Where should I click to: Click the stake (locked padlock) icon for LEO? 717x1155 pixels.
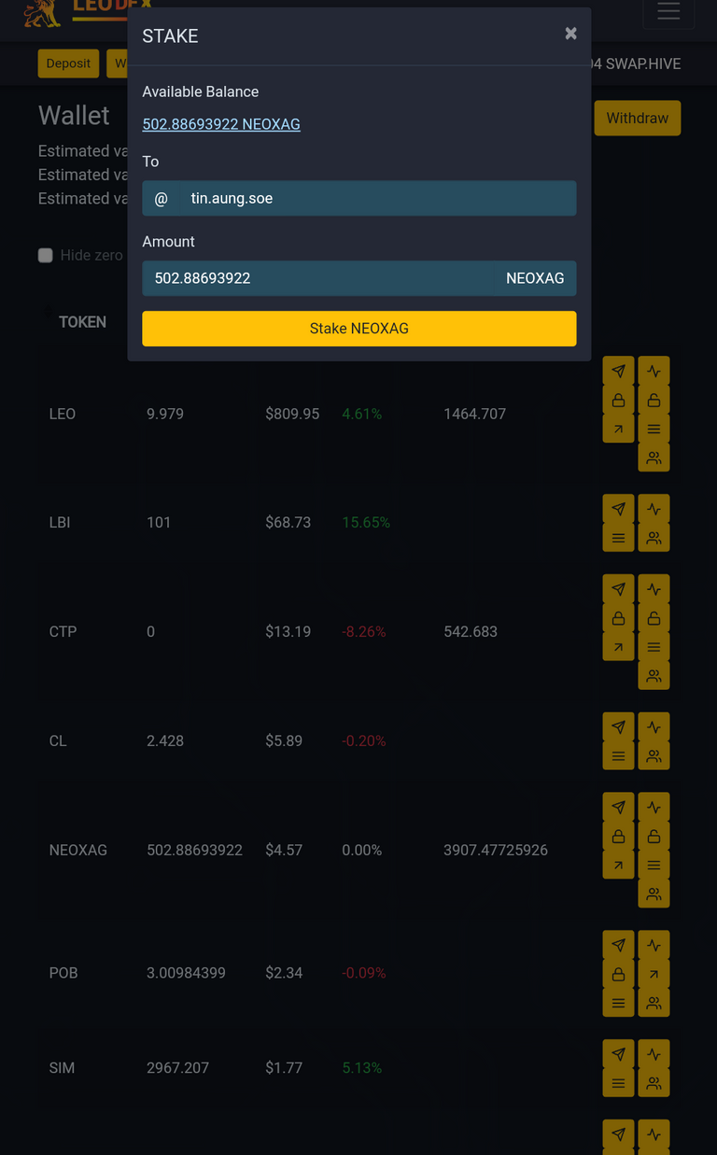coord(618,400)
